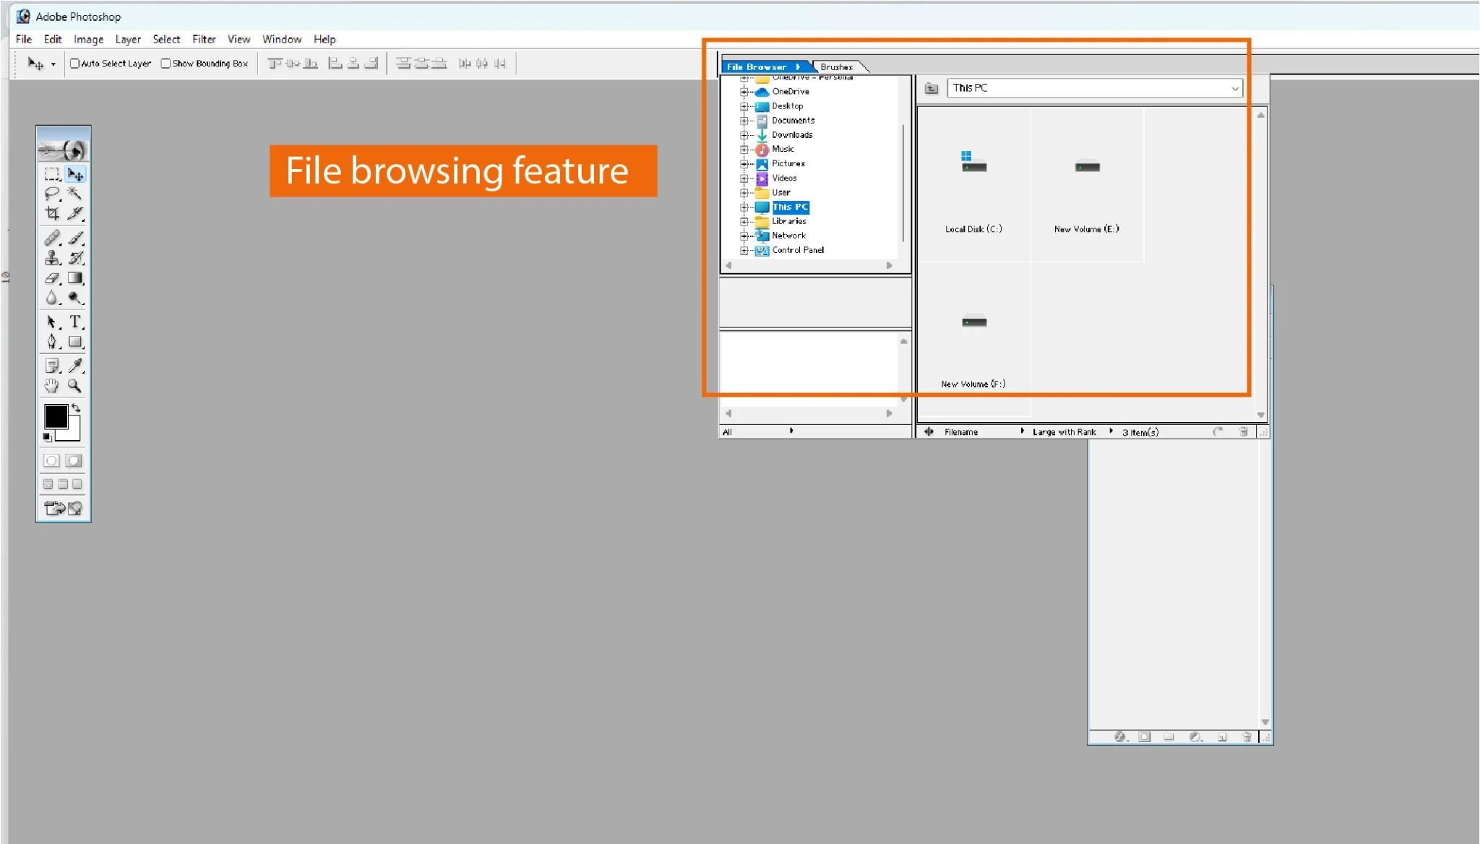Viewport: 1480px width, 844px height.
Task: Select the Eyedropper tool
Action: (x=74, y=366)
